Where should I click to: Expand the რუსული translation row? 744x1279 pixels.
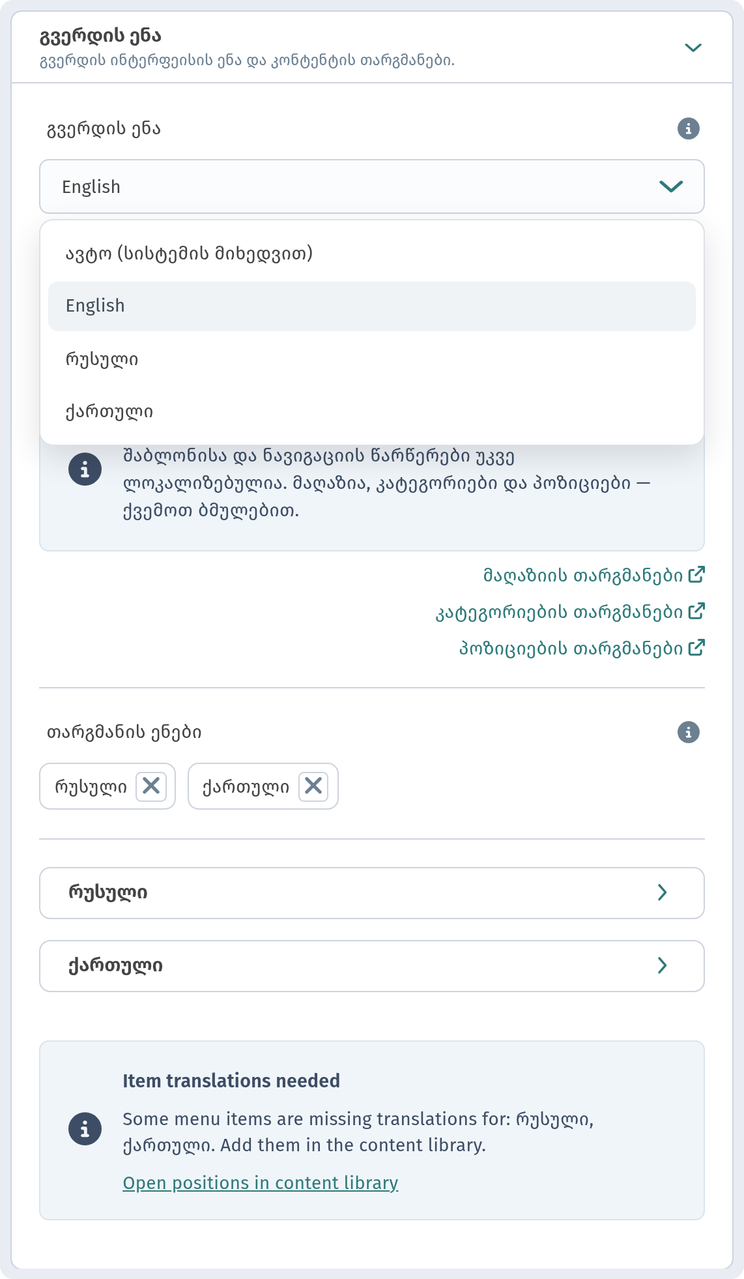point(372,893)
